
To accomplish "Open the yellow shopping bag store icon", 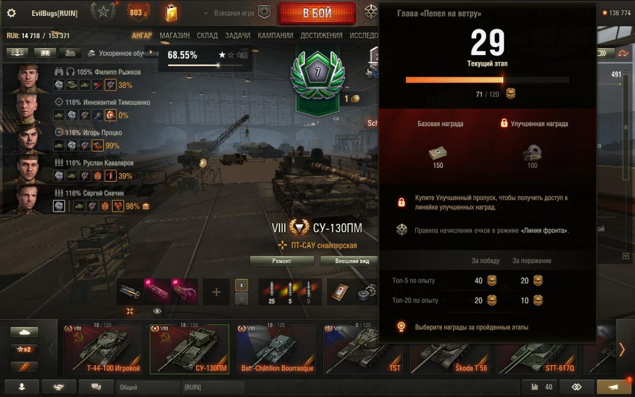I will [x=171, y=12].
